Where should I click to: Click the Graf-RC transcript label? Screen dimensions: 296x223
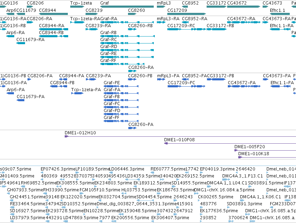[109, 40]
